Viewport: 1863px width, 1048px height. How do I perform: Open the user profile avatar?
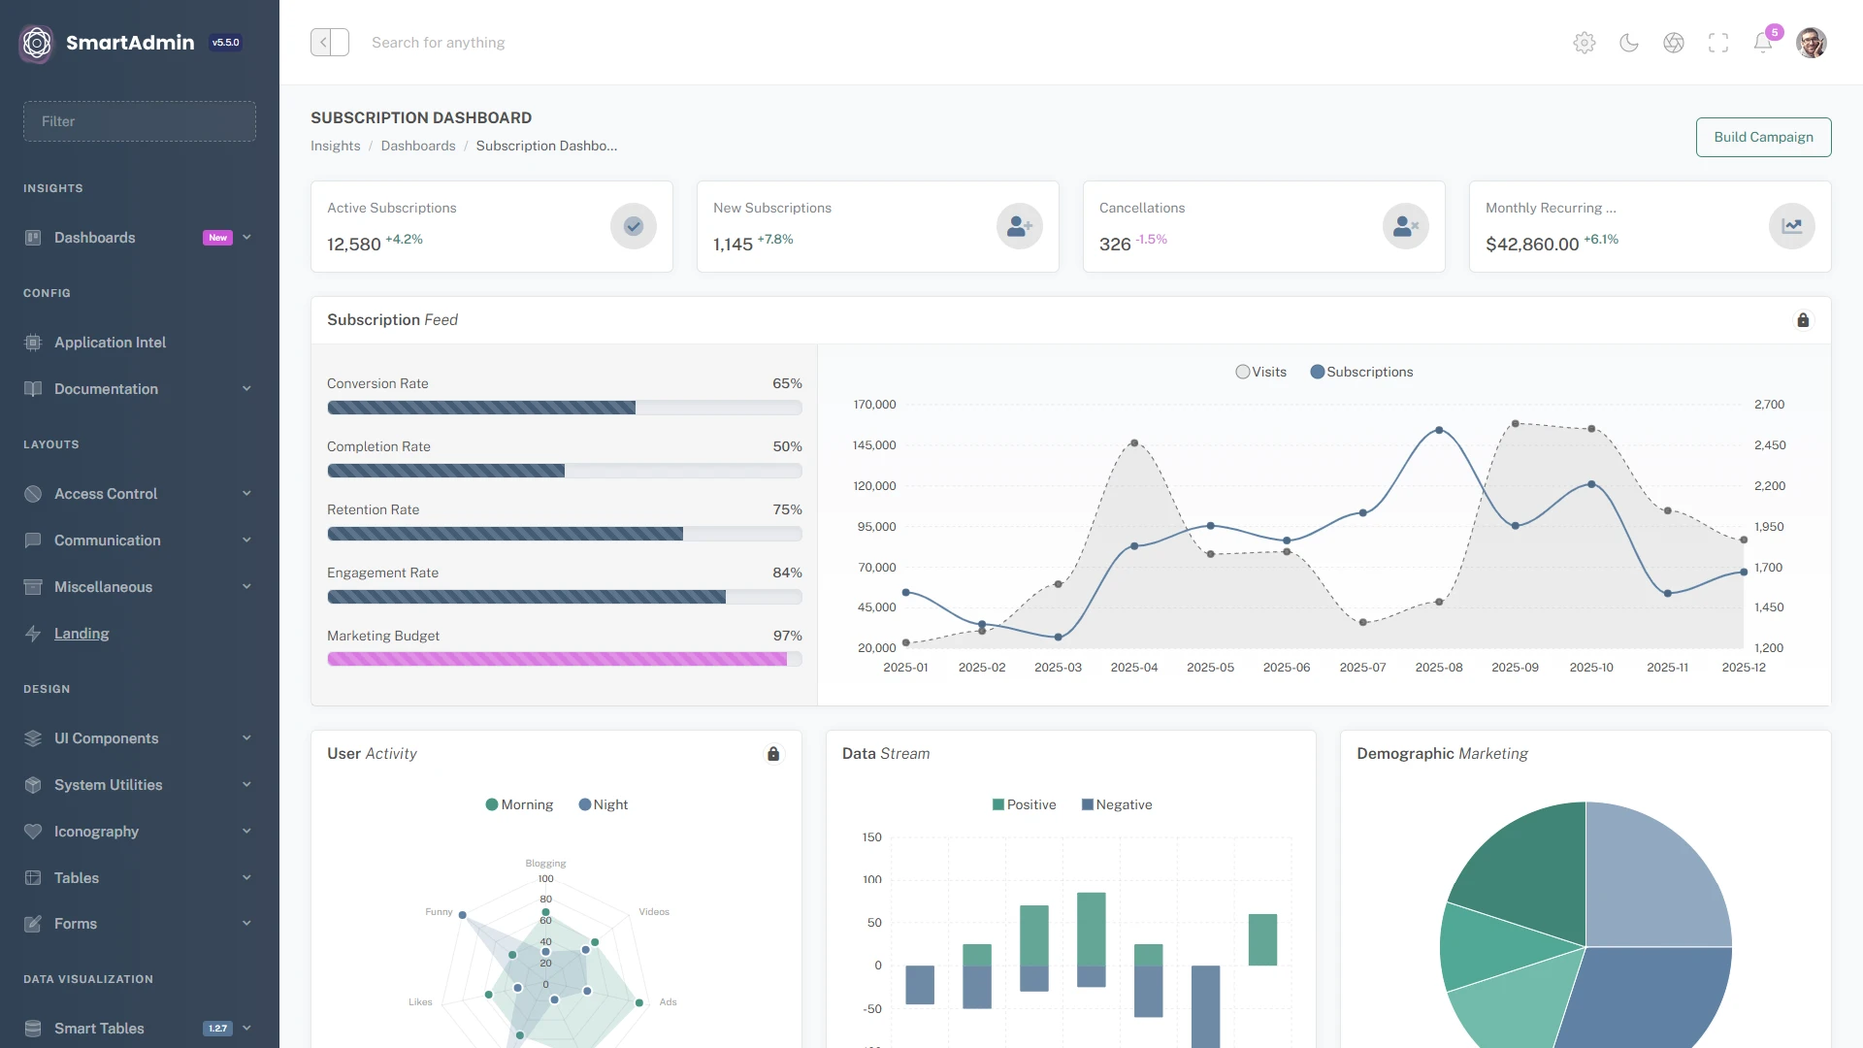tap(1812, 43)
